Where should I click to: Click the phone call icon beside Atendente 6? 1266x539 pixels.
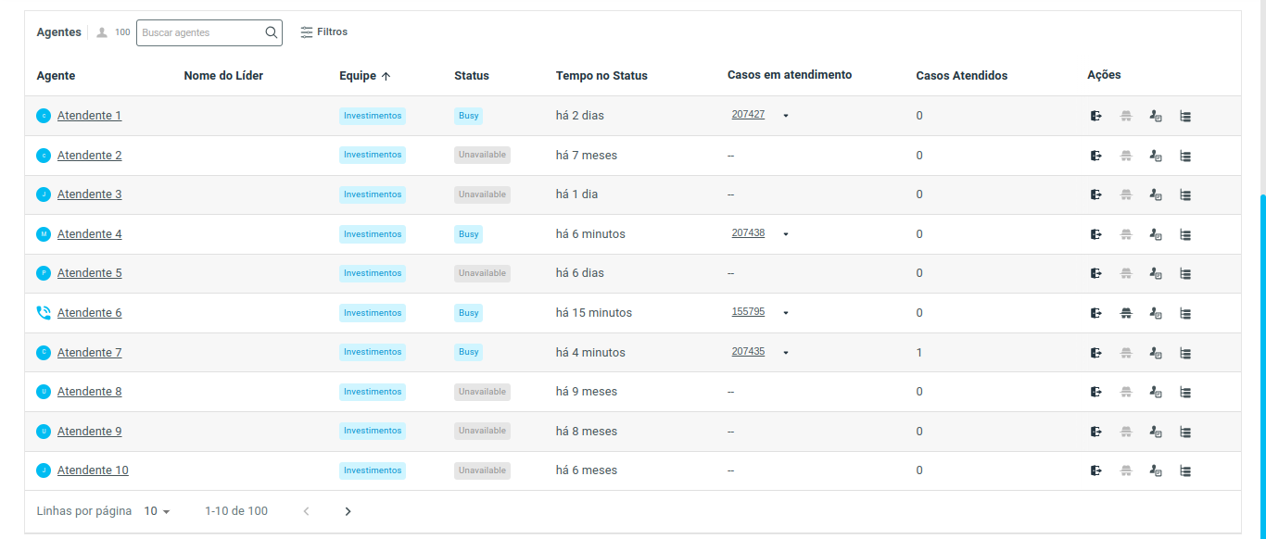[44, 313]
